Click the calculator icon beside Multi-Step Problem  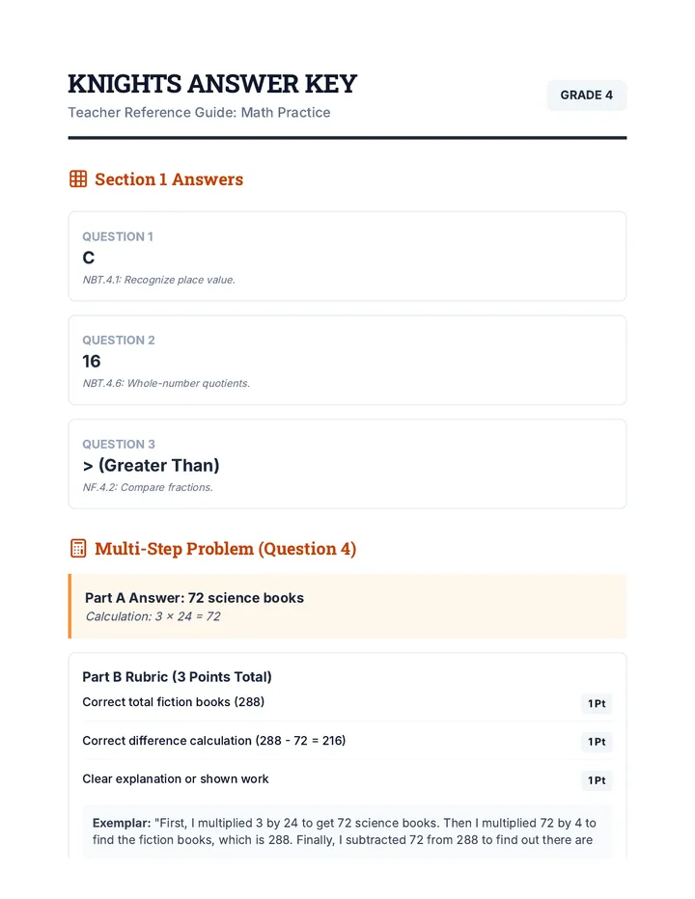coord(78,548)
